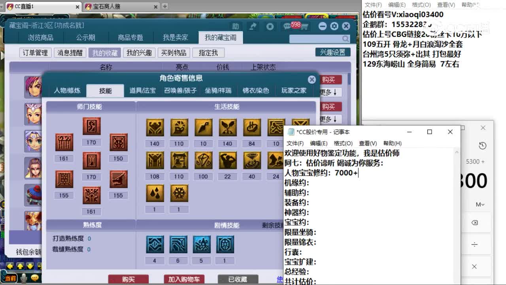The image size is (506, 285).
Task: Click the bodybuilder life skill icon, level 22
Action: pyautogui.click(x=228, y=160)
